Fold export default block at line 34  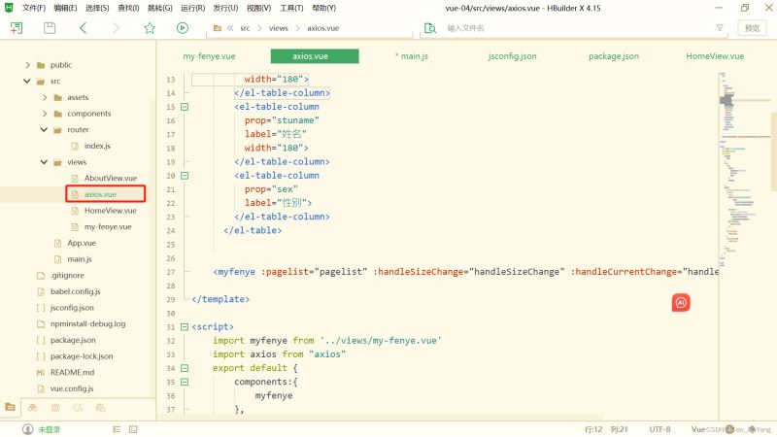pos(185,368)
